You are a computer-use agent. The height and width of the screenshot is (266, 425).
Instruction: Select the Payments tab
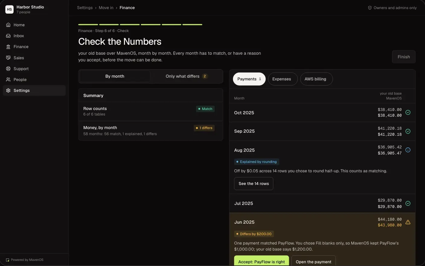pos(249,79)
